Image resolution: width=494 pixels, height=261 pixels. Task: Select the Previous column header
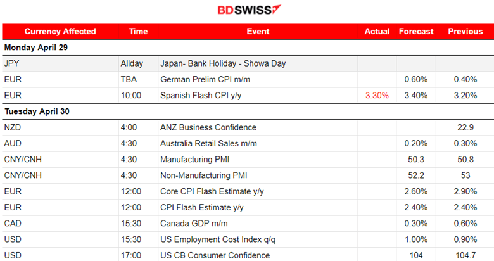(465, 31)
